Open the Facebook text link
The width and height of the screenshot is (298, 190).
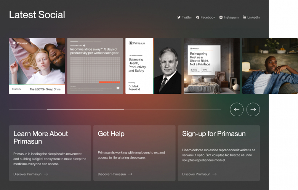coord(208,17)
